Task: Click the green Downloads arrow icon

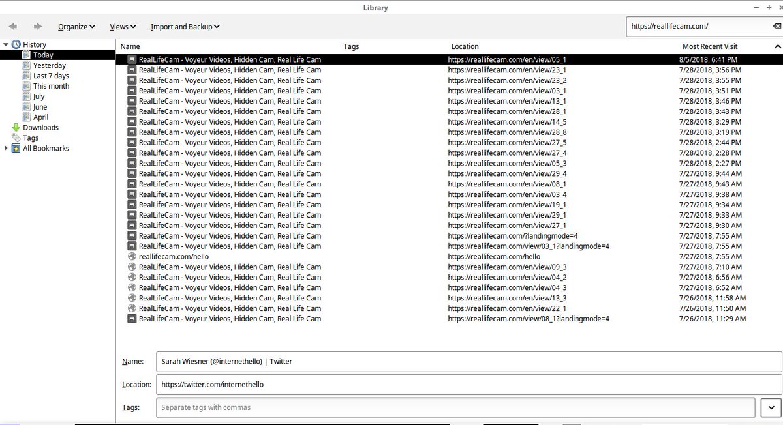Action: pos(16,128)
